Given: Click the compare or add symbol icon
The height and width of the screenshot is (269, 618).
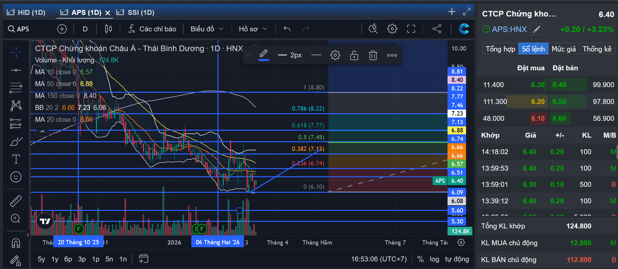Looking at the screenshot, I should 62,29.
